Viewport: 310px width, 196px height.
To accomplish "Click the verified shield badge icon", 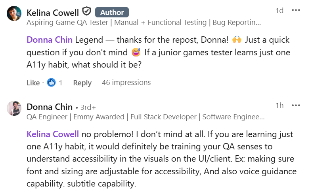I will coord(86,12).
